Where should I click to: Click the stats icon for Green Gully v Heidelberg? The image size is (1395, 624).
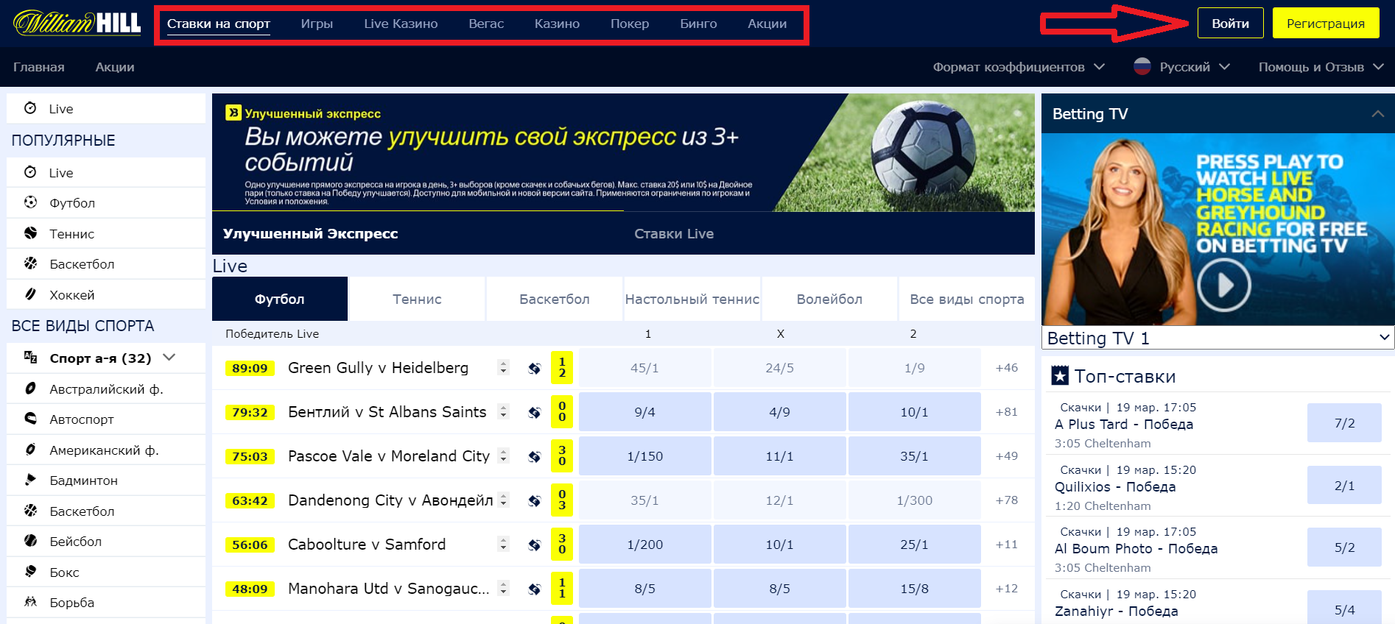coord(535,368)
